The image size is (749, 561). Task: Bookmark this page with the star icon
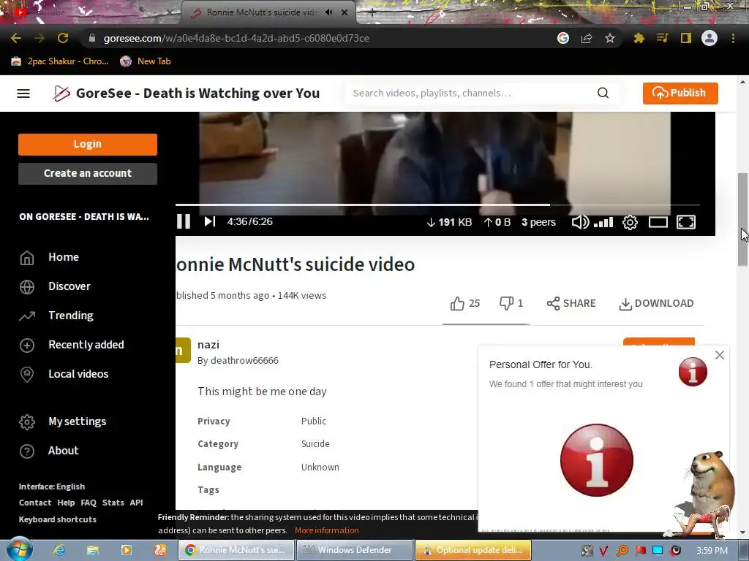610,38
